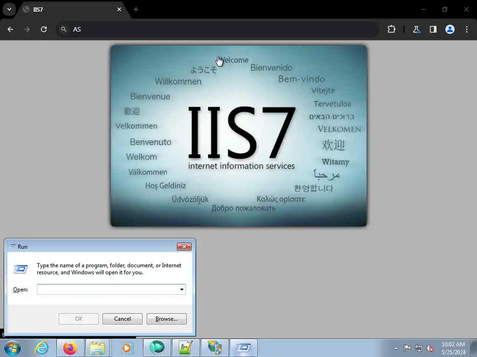Viewport: 477px width, 357px height.
Task: Toggle the side panel icon
Action: coord(433,29)
